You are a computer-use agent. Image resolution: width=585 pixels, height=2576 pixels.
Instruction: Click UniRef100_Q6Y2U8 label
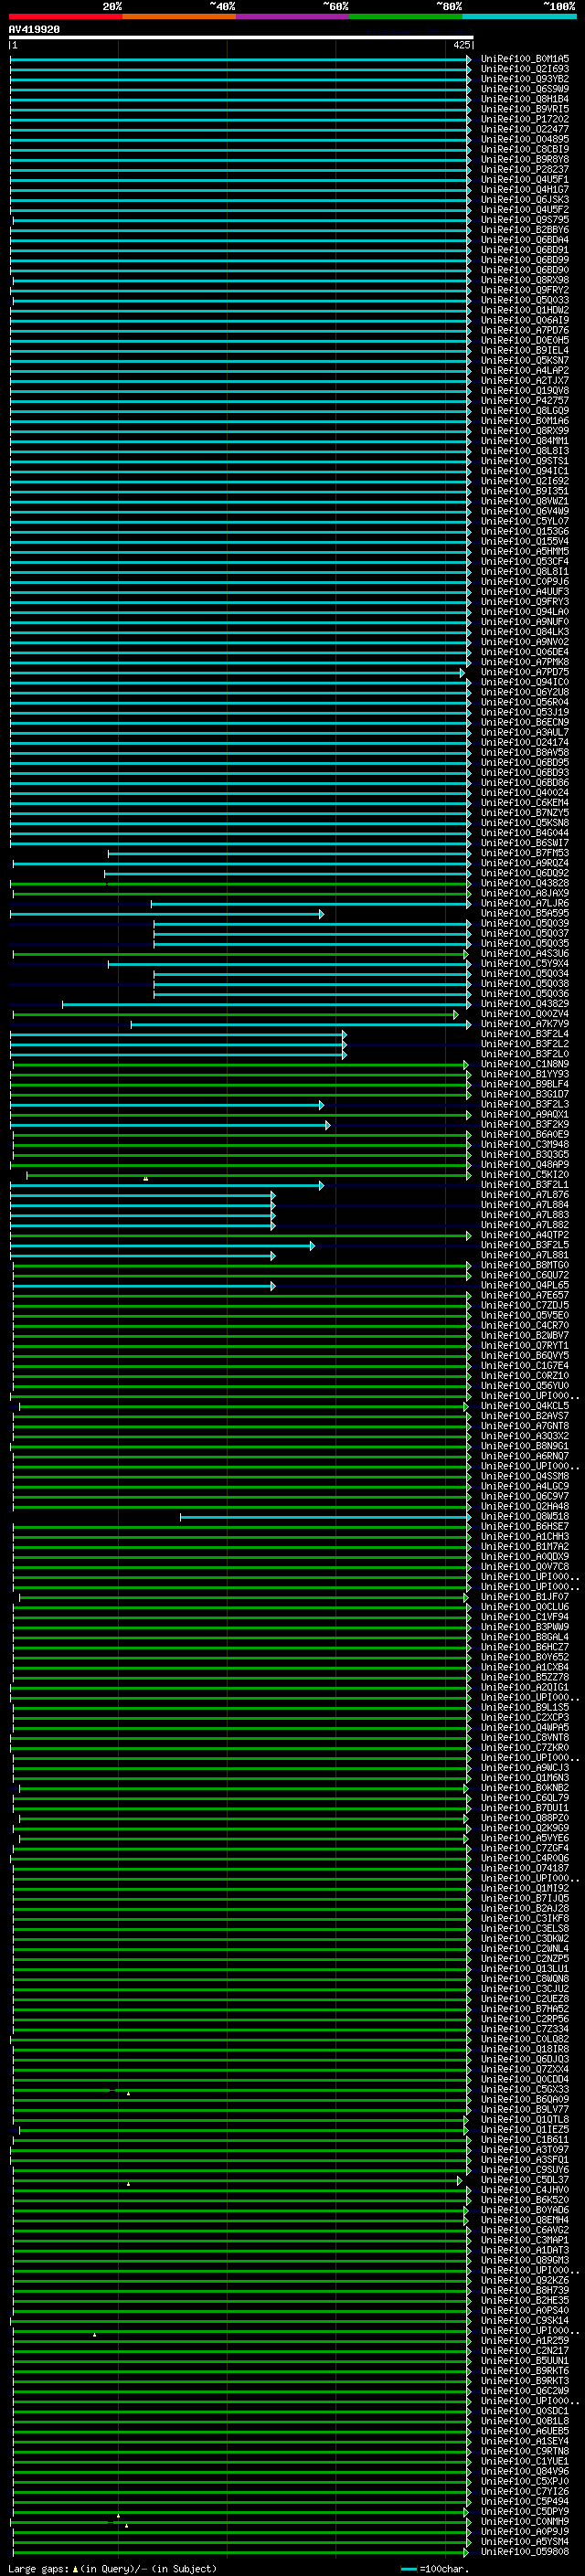tap(525, 692)
